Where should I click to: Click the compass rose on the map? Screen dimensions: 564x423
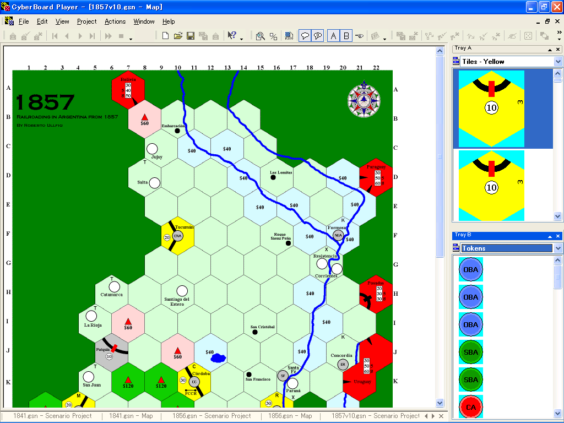coord(364,99)
